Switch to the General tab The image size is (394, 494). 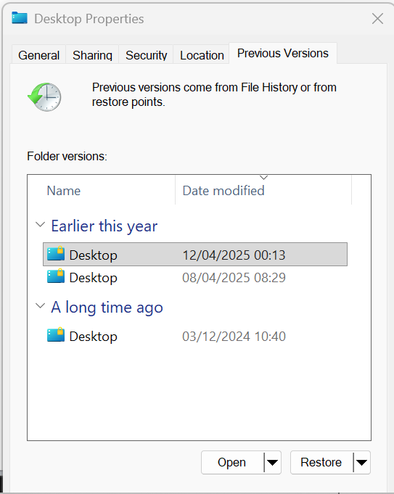38,55
